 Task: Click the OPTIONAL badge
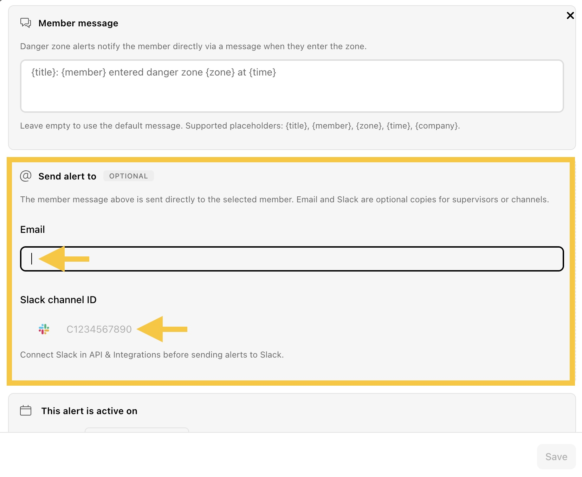129,176
